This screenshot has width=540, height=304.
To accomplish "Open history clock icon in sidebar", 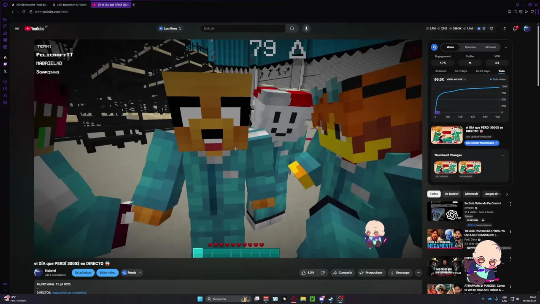I will (x=5, y=88).
